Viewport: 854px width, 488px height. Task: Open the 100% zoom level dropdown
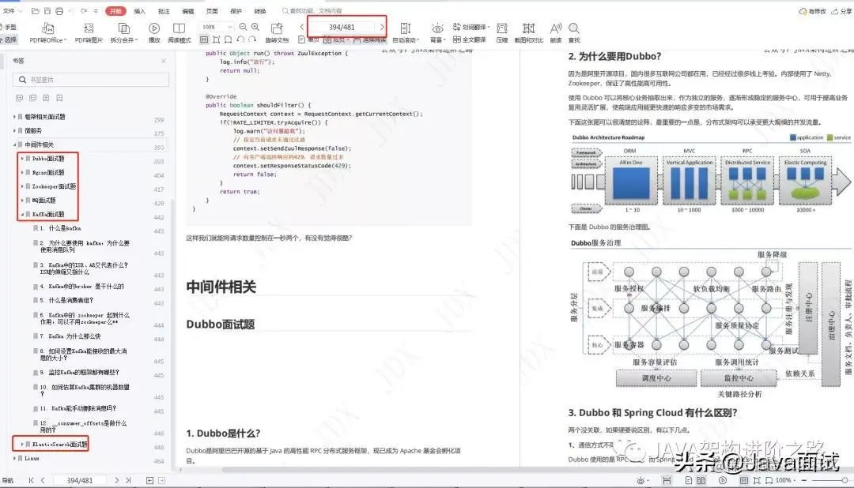coord(217,27)
